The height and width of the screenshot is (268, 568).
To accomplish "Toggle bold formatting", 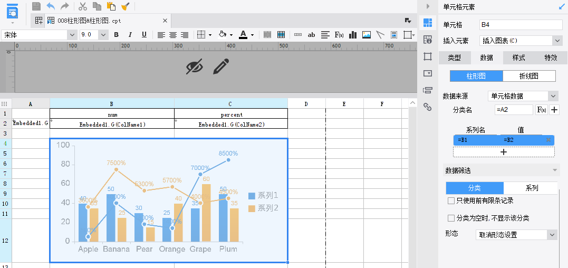I will tap(116, 35).
